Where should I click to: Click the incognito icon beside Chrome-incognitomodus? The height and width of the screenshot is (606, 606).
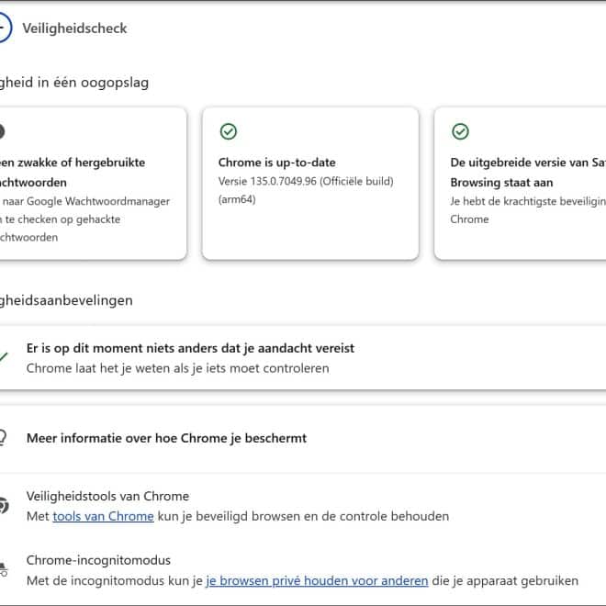point(3,569)
